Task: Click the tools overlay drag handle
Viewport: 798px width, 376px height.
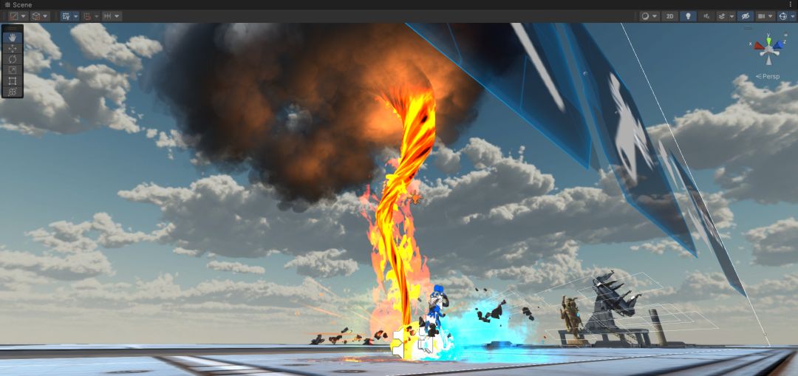Action: 13,28
